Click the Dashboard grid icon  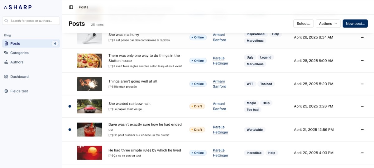coord(6,77)
